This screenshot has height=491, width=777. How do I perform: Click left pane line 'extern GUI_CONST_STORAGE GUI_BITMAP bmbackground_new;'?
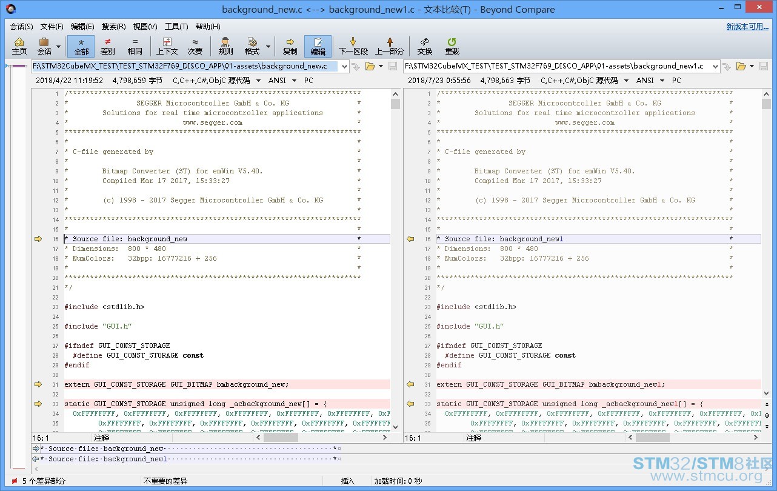[x=176, y=384]
